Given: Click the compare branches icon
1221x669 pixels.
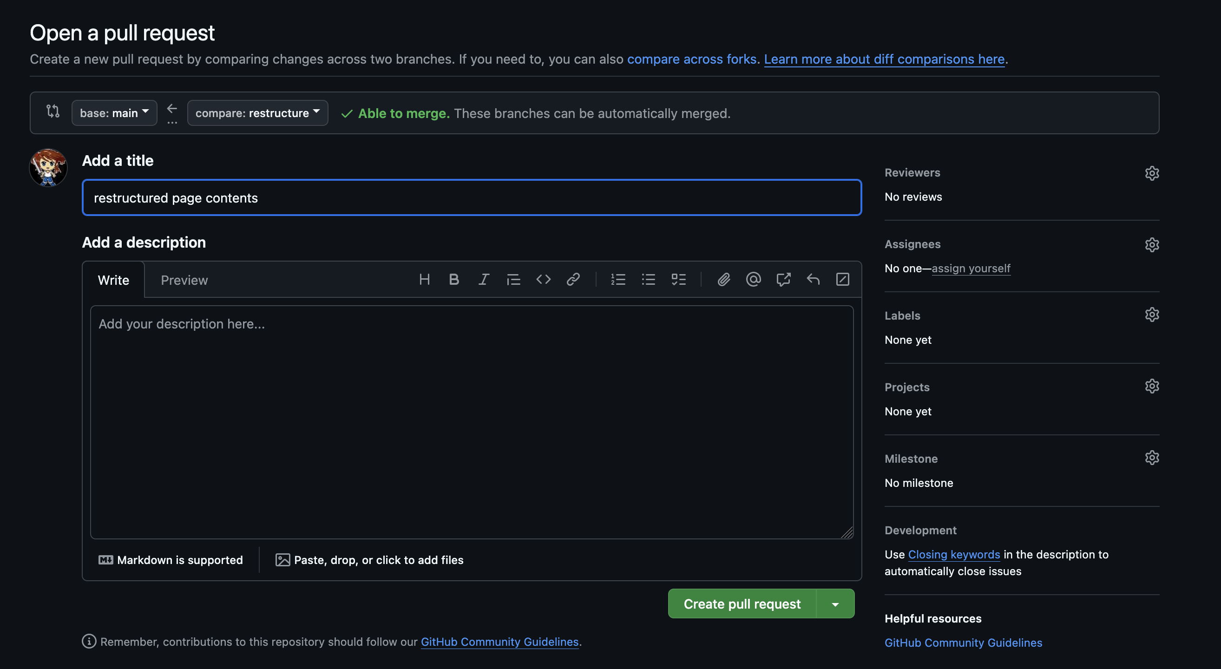Looking at the screenshot, I should (x=53, y=112).
